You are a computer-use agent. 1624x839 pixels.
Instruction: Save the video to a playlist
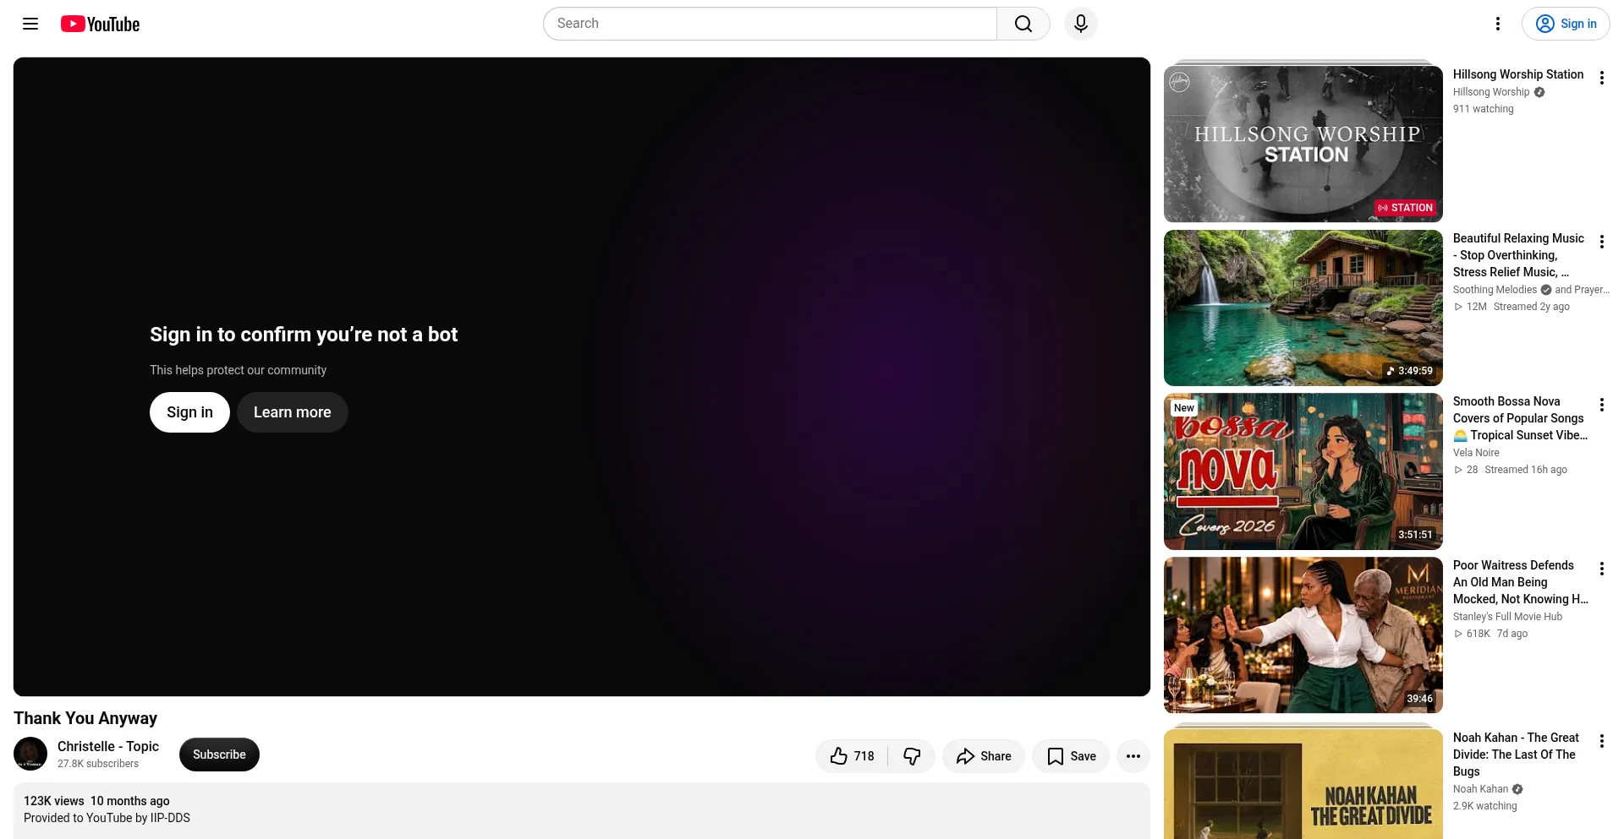click(x=1072, y=756)
